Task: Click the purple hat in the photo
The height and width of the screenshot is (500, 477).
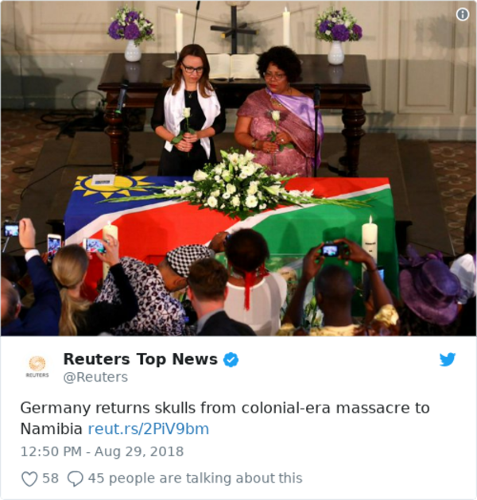Action: tap(429, 289)
